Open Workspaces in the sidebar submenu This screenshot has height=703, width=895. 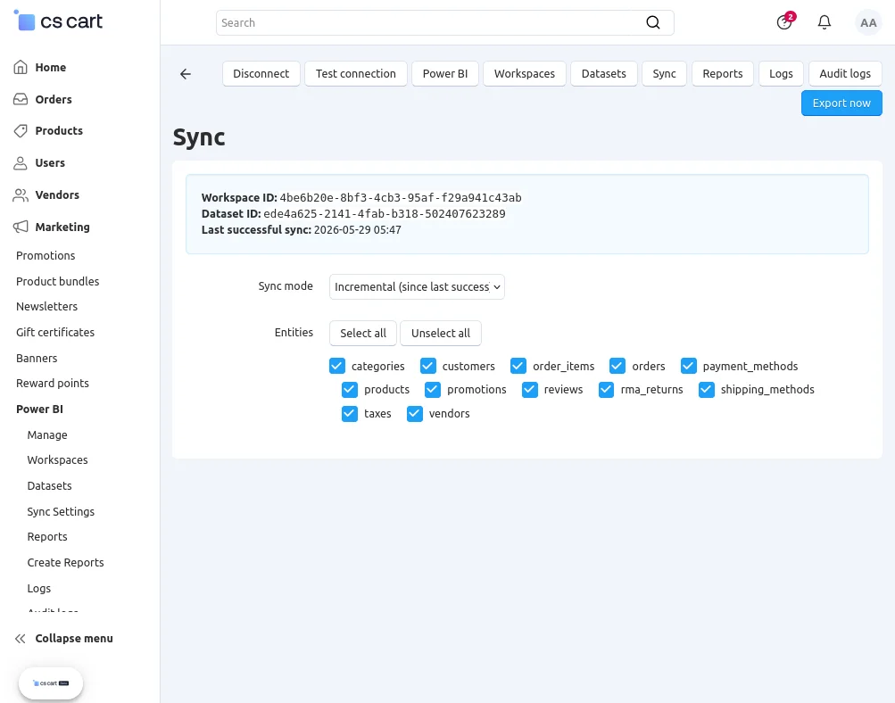click(58, 460)
